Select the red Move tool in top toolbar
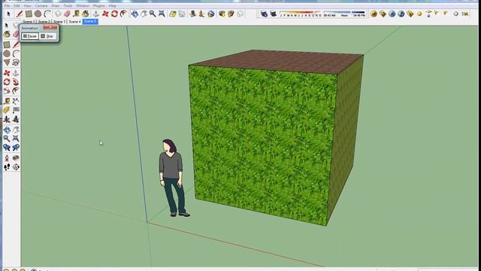Image resolution: width=481 pixels, height=271 pixels. [x=105, y=14]
